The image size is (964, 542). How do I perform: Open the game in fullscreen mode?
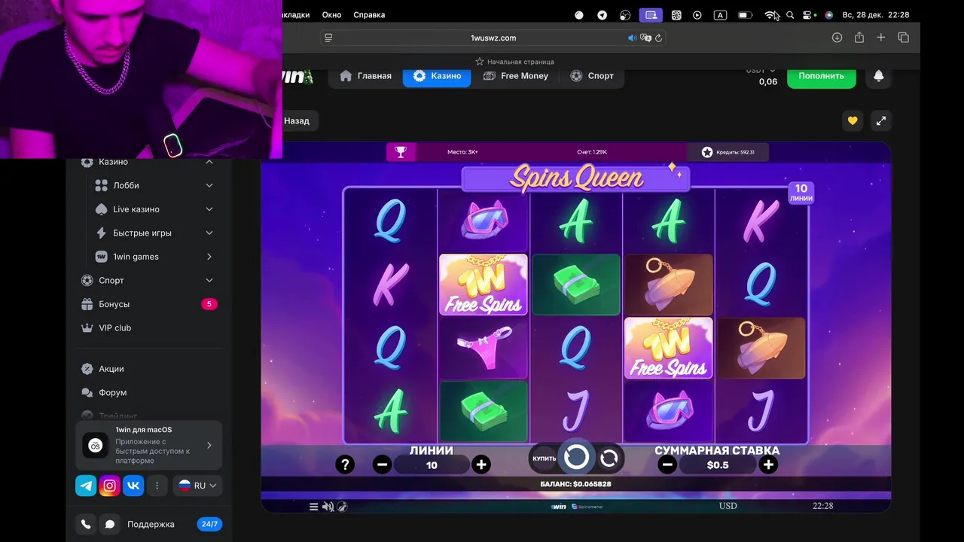click(881, 120)
